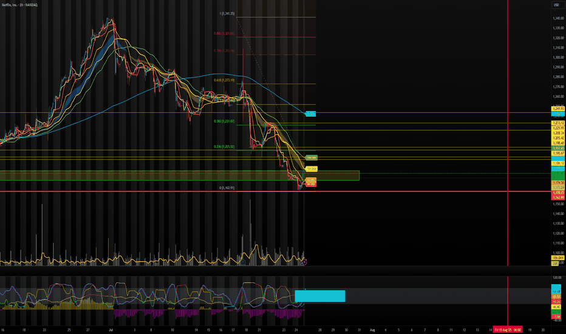This screenshot has width=566, height=334.
Task: Click the Fri 15 Aug '25 date marker
Action: [508, 330]
